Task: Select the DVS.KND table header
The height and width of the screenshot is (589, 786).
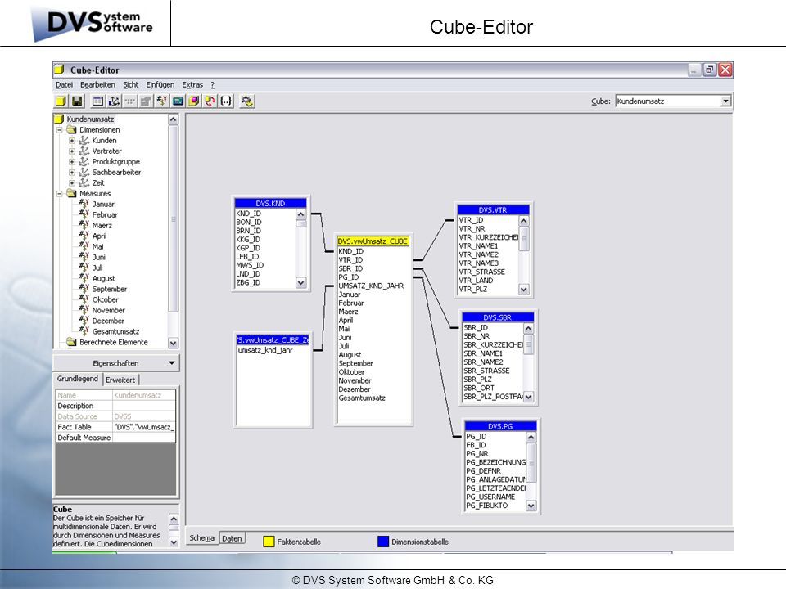Action: 270,203
